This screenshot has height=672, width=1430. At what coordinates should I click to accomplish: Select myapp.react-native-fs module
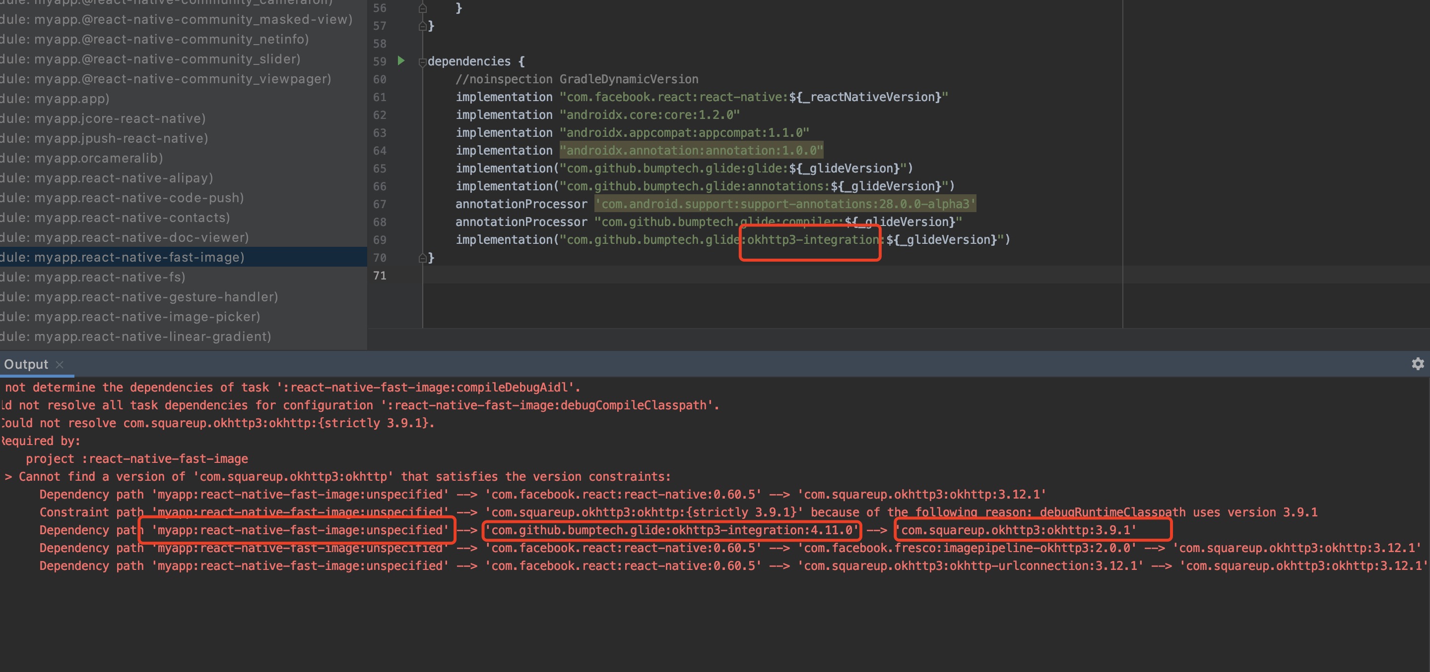coord(109,277)
